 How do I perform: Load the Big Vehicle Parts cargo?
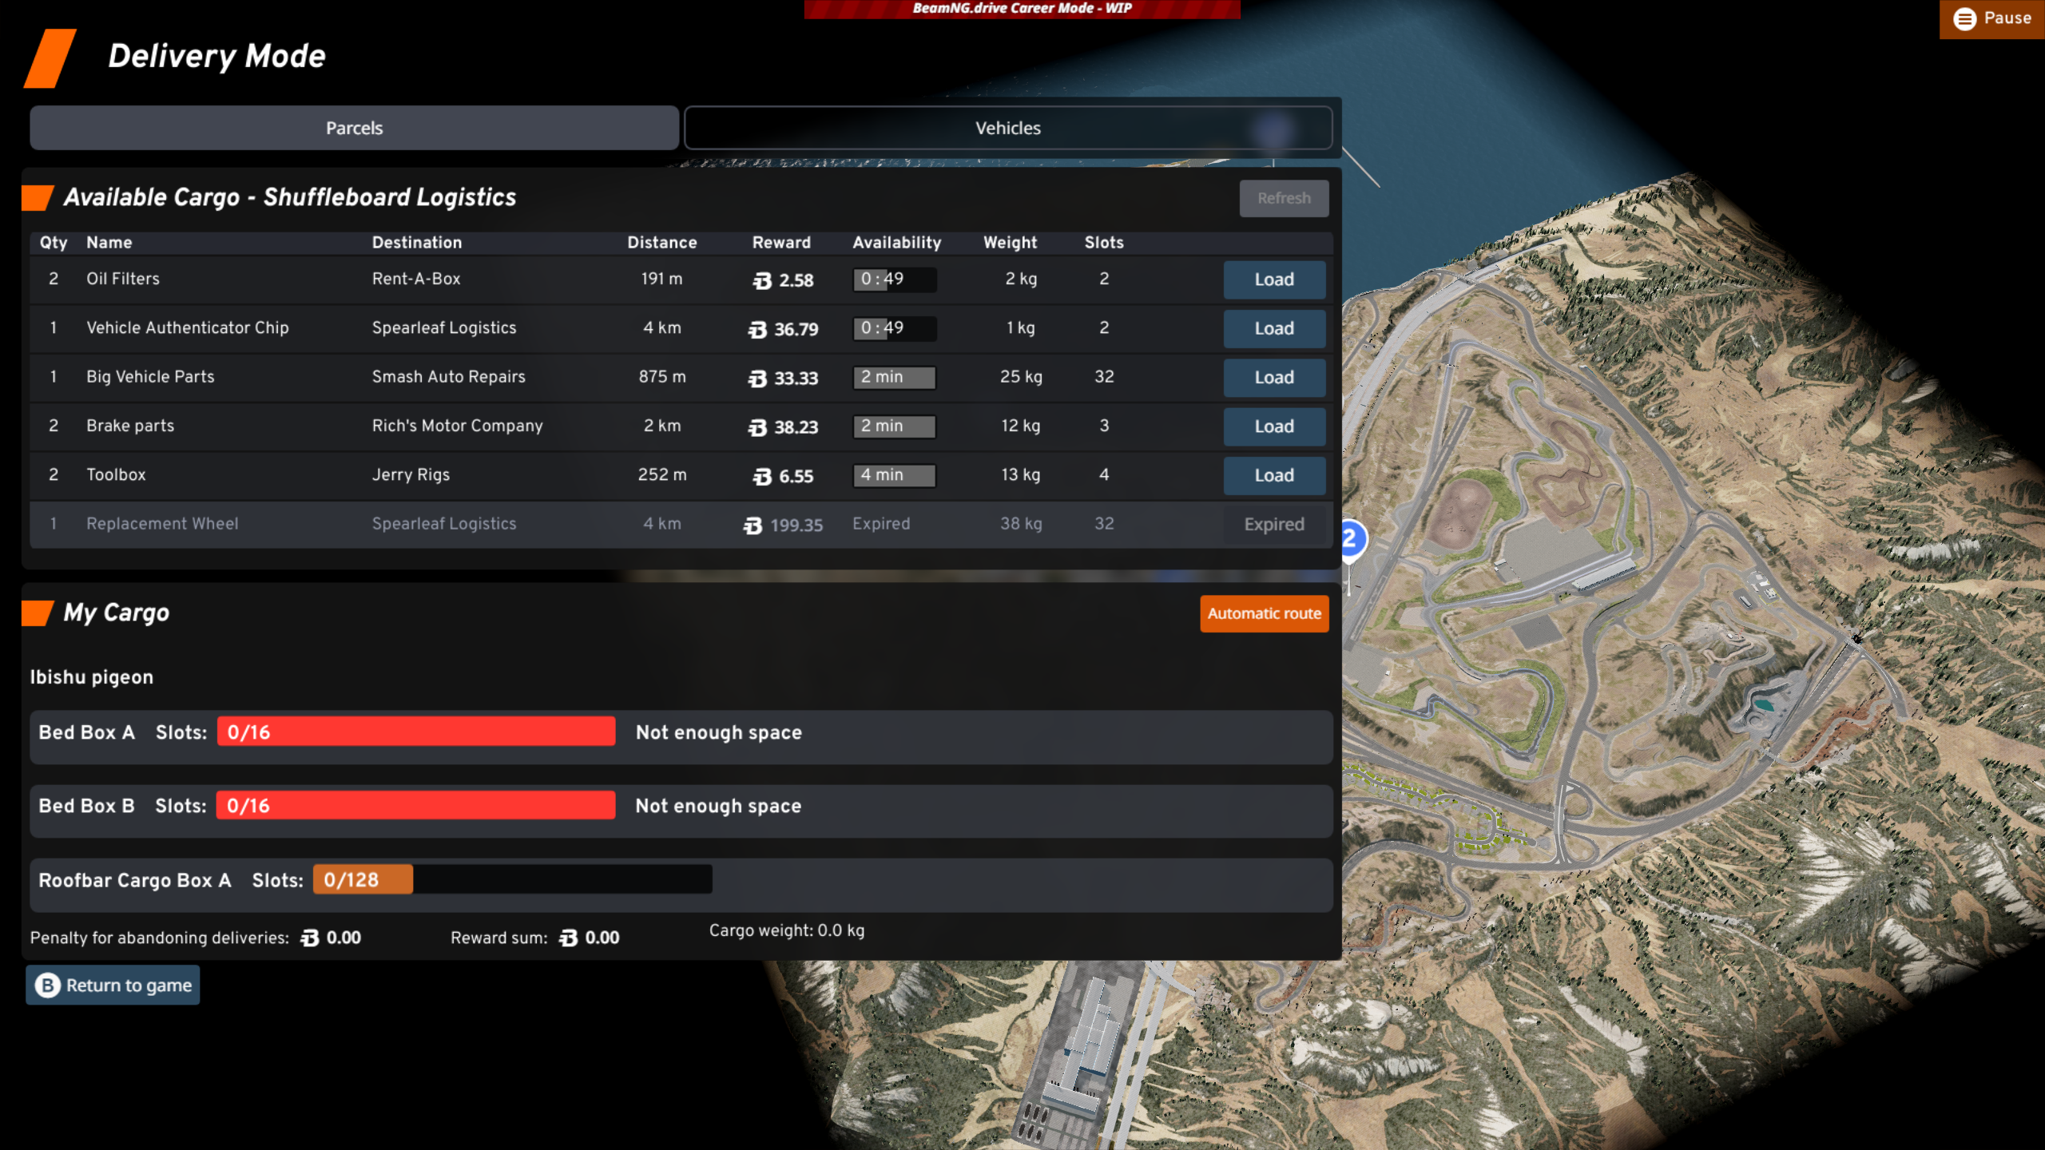point(1274,377)
